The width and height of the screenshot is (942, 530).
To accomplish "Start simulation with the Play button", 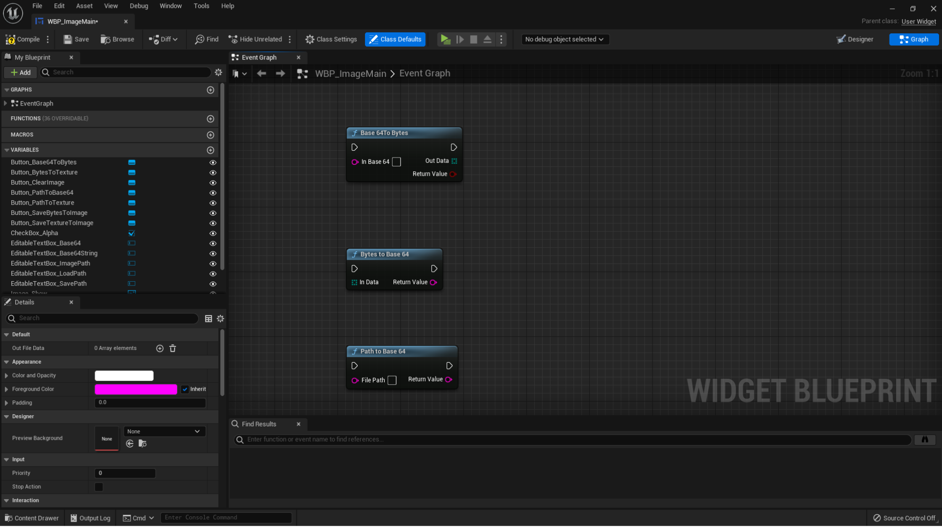I will (x=445, y=39).
